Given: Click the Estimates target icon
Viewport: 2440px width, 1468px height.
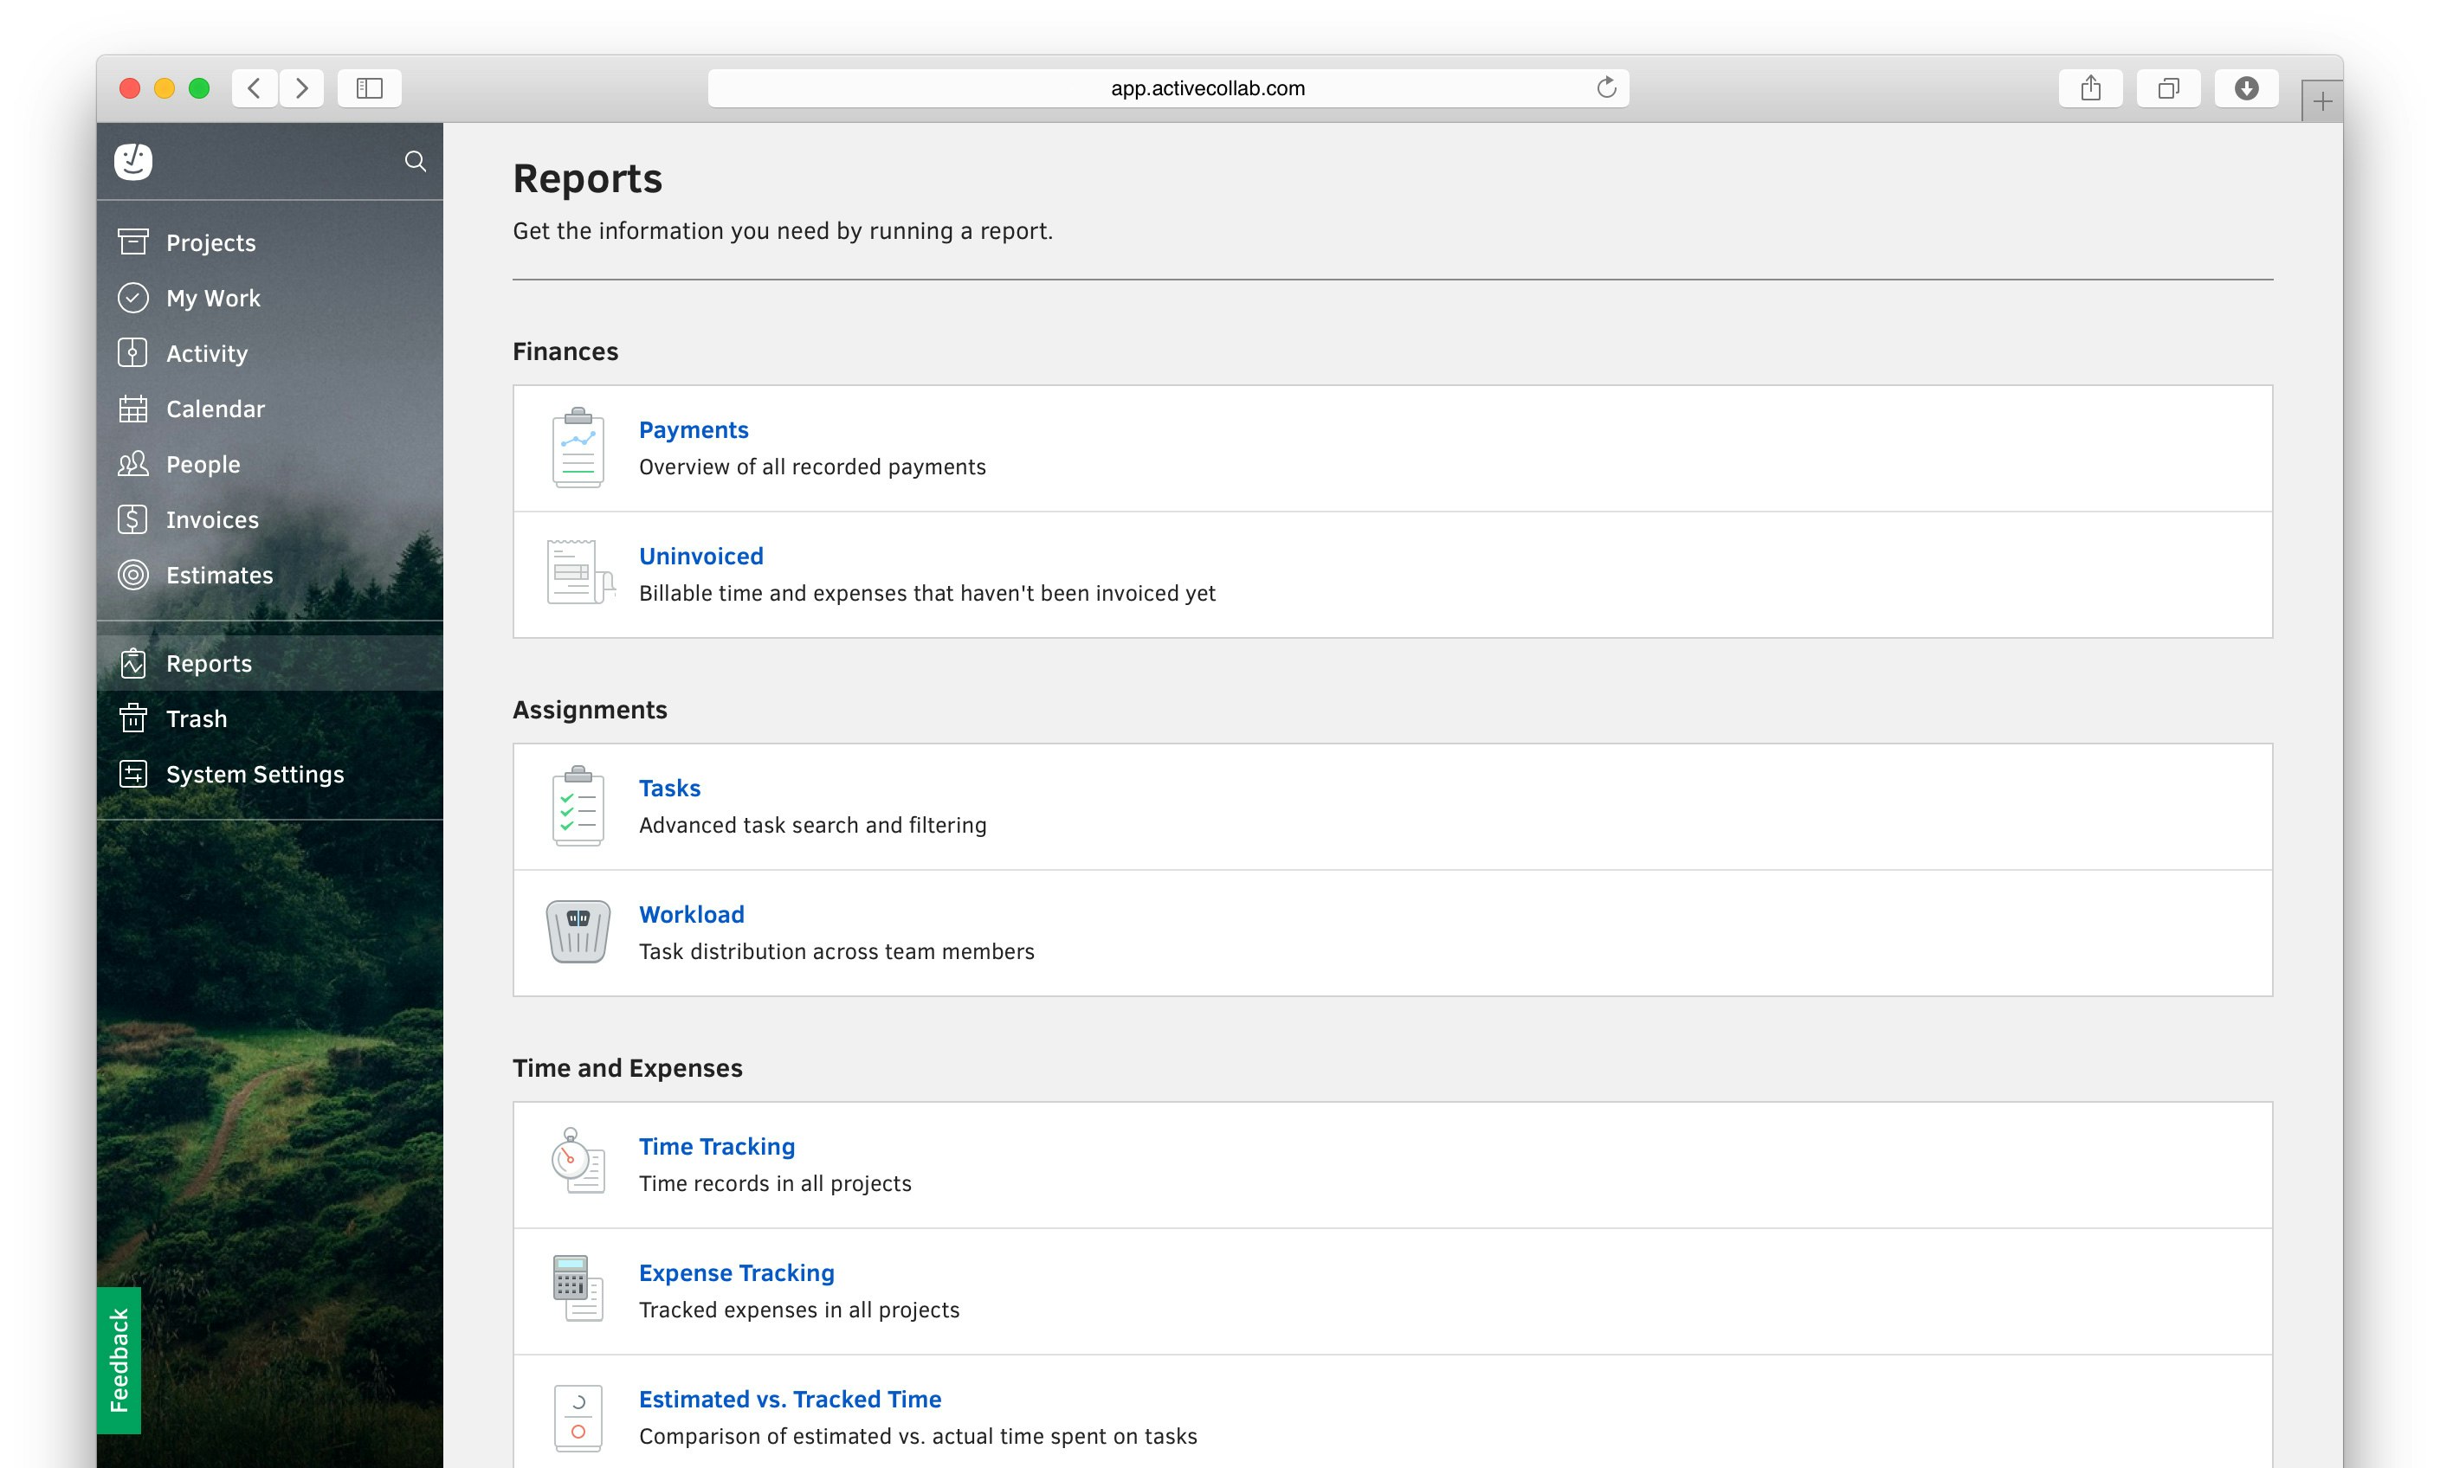Looking at the screenshot, I should click(132, 575).
